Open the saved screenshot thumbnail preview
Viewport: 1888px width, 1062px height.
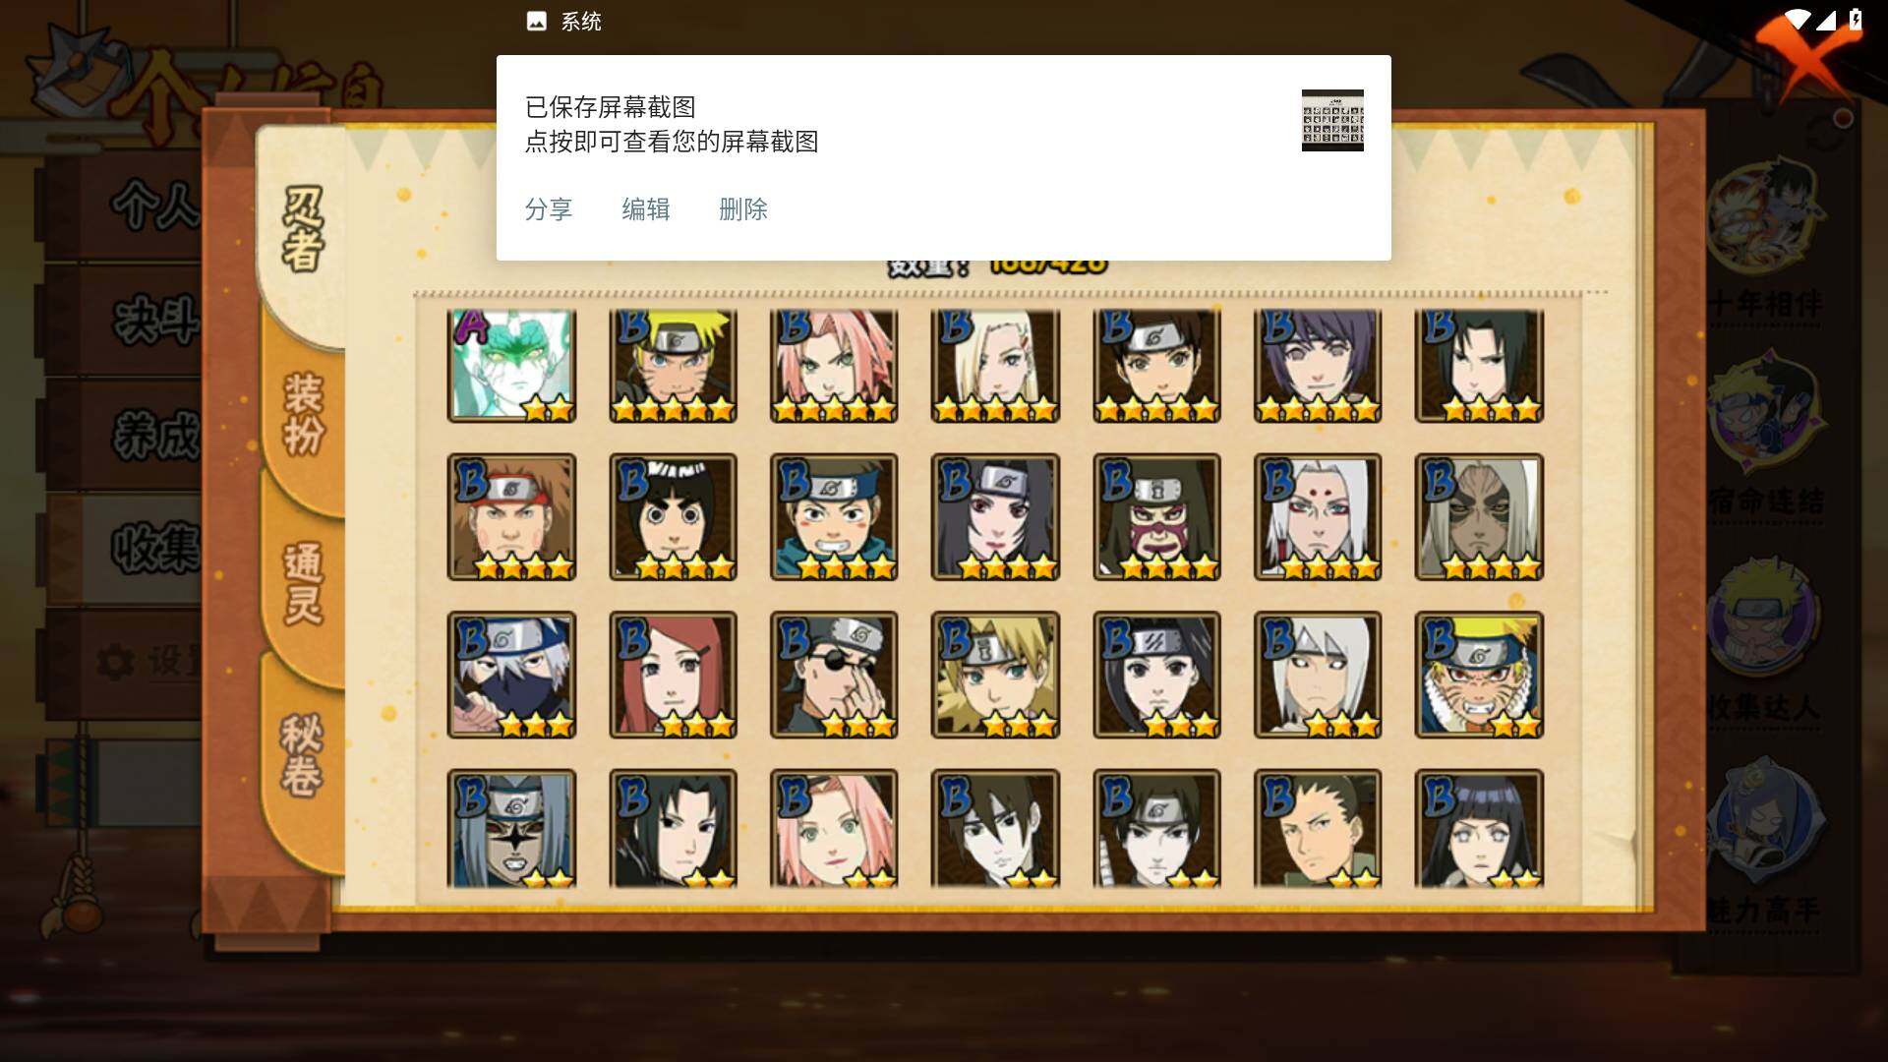click(1332, 120)
